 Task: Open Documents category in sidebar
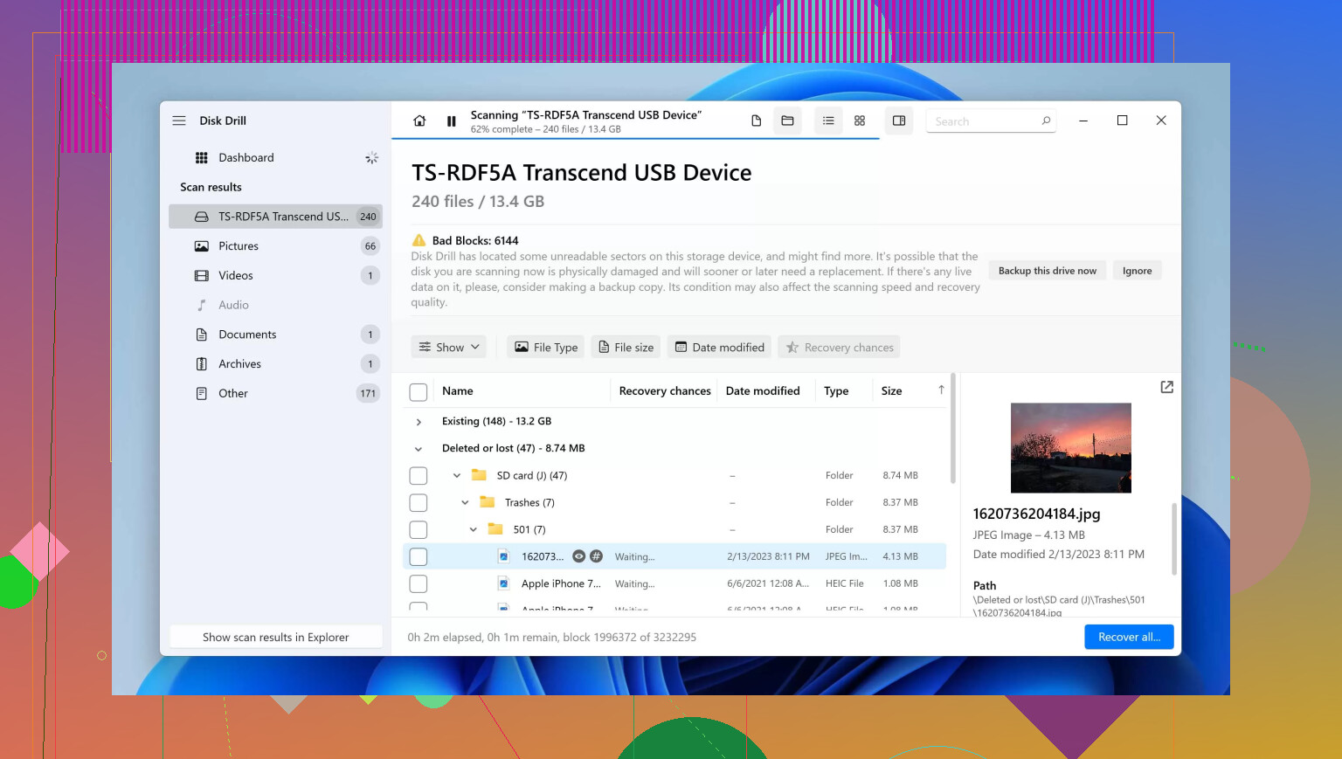[x=247, y=335]
